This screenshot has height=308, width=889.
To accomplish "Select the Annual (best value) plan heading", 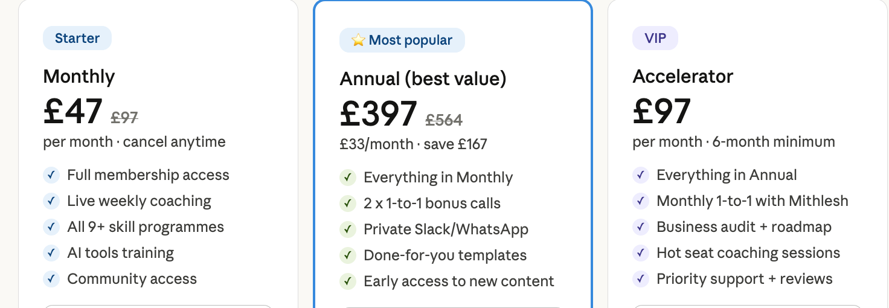I will point(423,79).
